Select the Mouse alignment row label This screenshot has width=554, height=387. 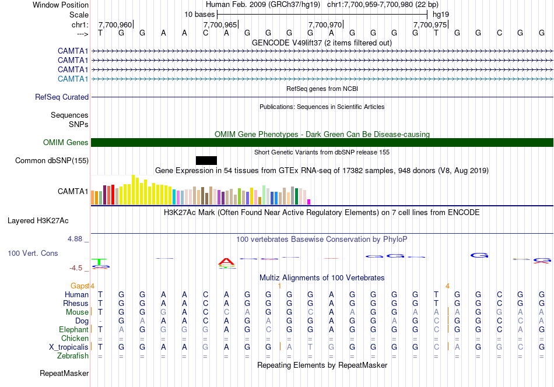[x=77, y=312]
